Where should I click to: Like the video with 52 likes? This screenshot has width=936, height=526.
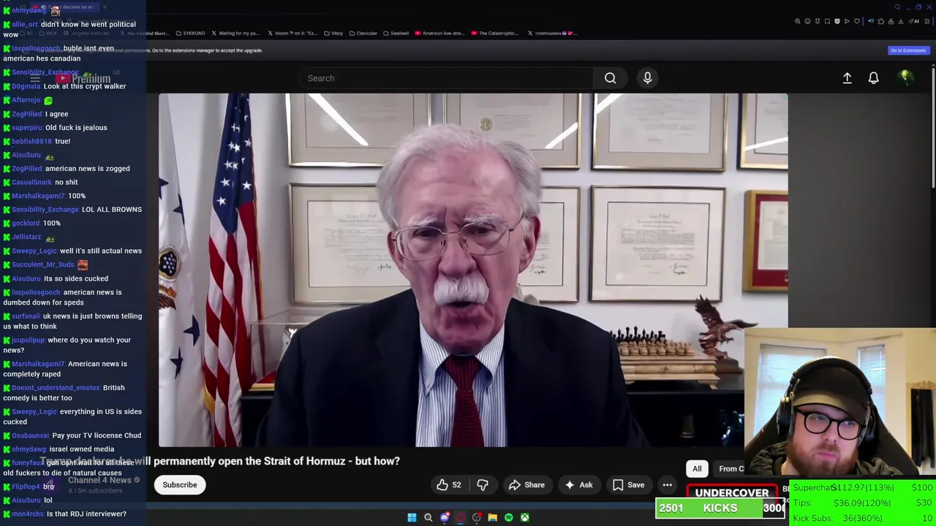pyautogui.click(x=449, y=484)
